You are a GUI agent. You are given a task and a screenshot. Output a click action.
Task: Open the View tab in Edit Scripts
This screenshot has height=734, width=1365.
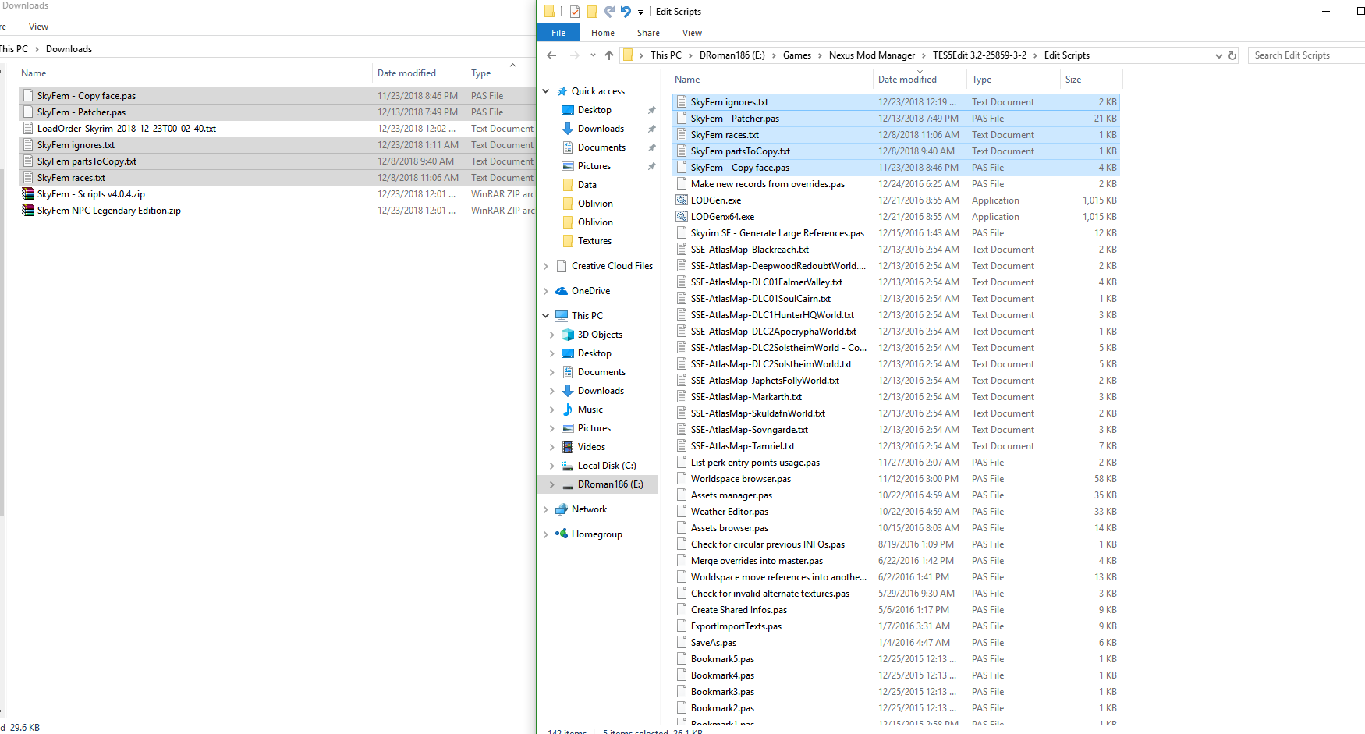(692, 33)
